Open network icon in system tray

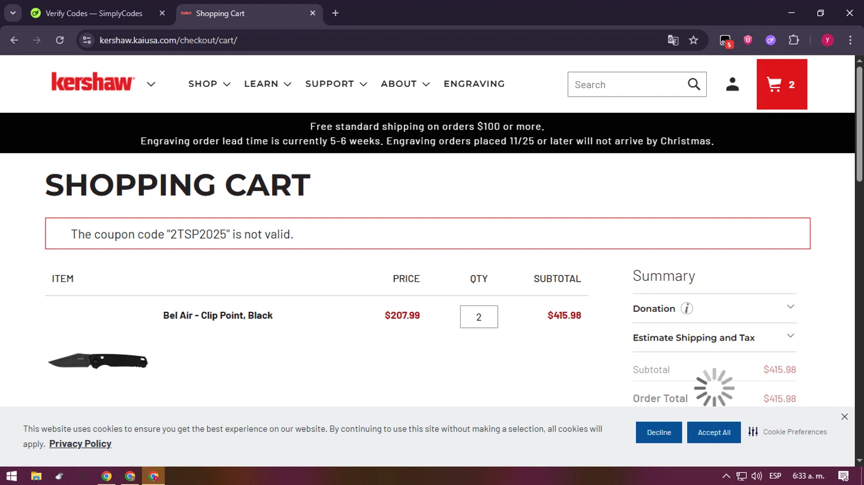[x=741, y=476]
